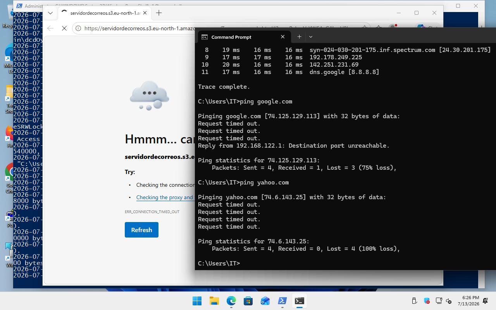Open the Windows Start menu
This screenshot has width=496, height=310.
[x=197, y=301]
